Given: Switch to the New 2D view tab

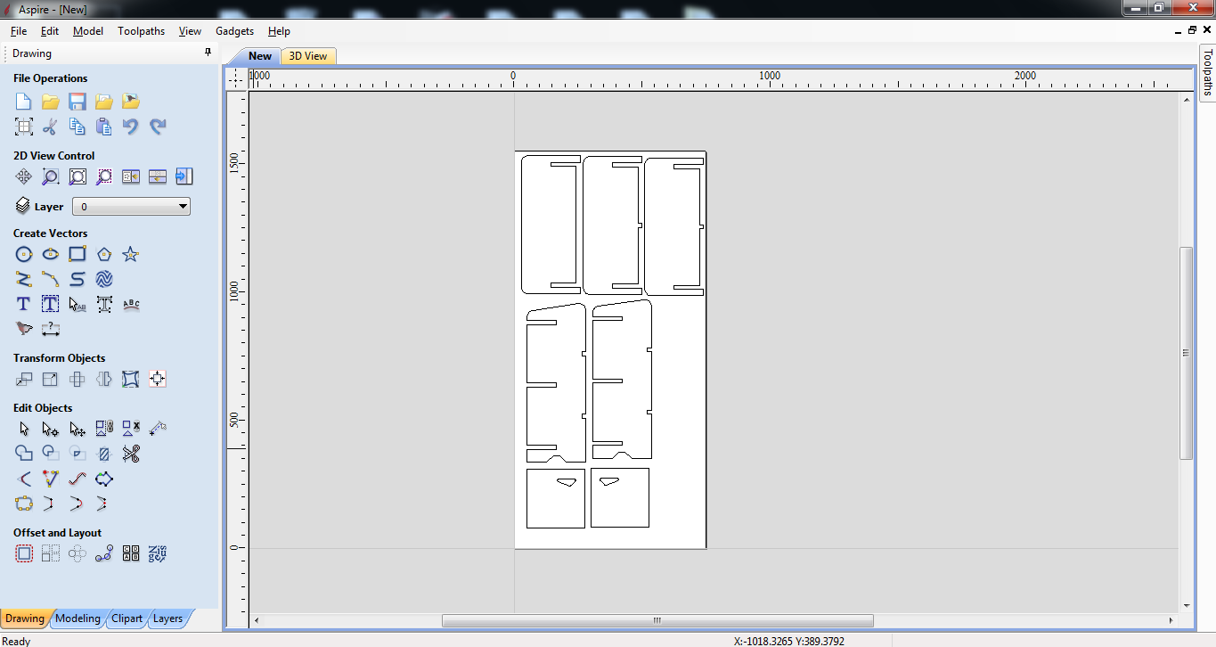Looking at the screenshot, I should (260, 56).
